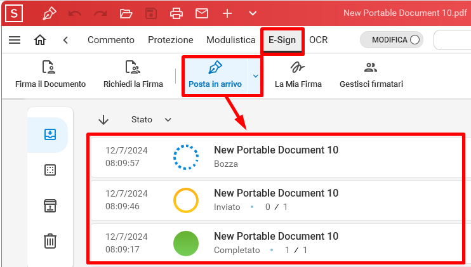
Task: Click the red S application logo
Action: pyautogui.click(x=14, y=13)
